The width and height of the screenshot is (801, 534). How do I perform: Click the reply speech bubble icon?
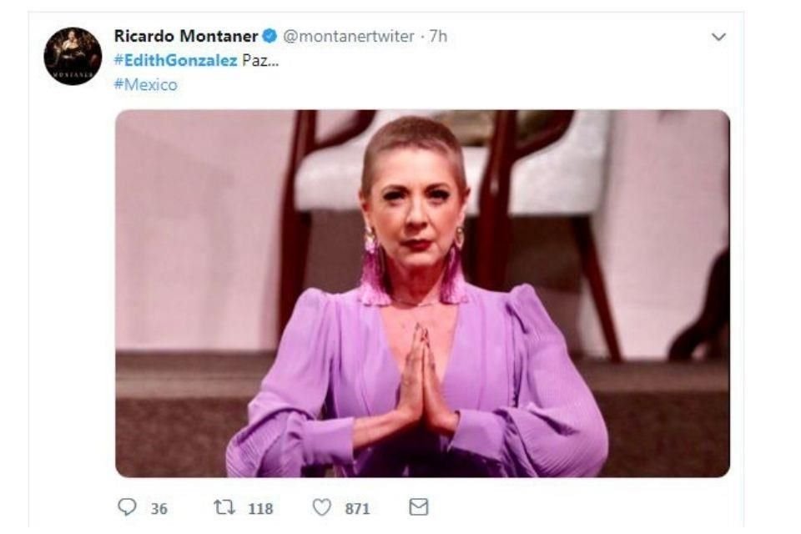coord(126,507)
